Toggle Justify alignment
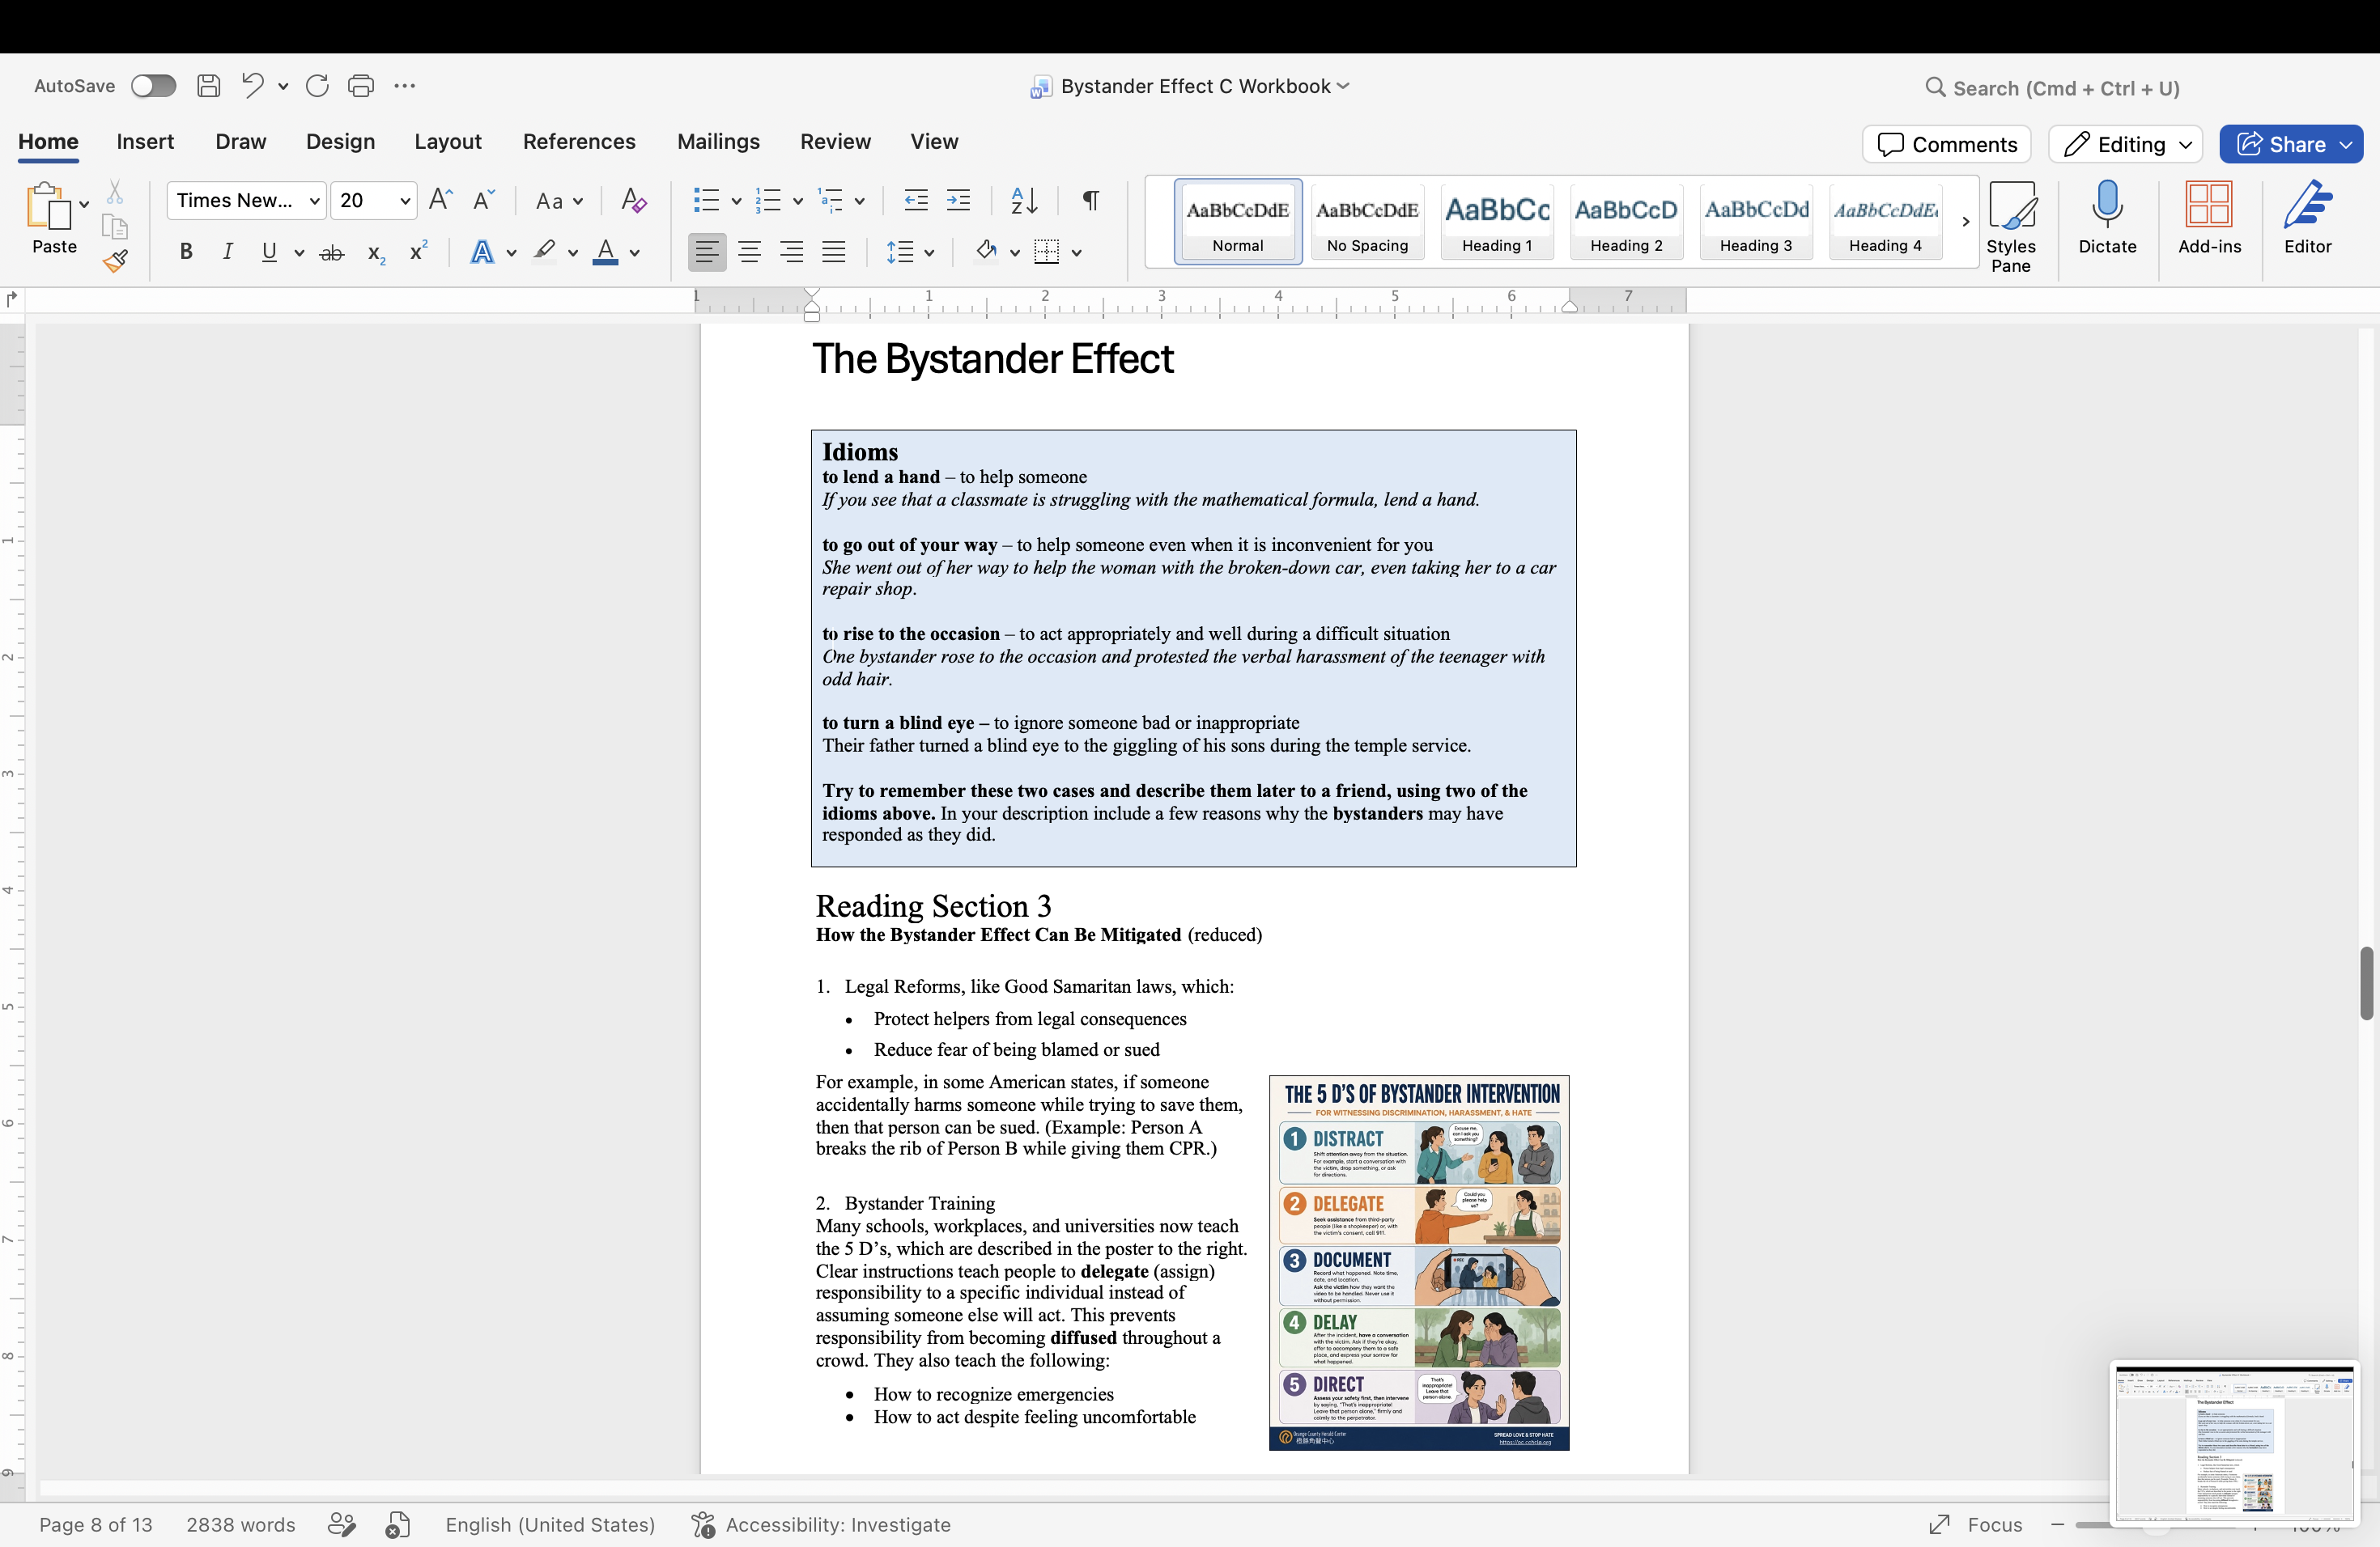 click(x=833, y=252)
